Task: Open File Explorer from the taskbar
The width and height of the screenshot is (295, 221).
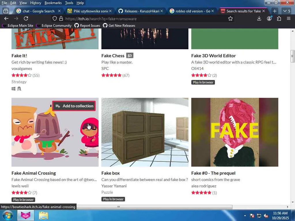Action: [44, 216]
